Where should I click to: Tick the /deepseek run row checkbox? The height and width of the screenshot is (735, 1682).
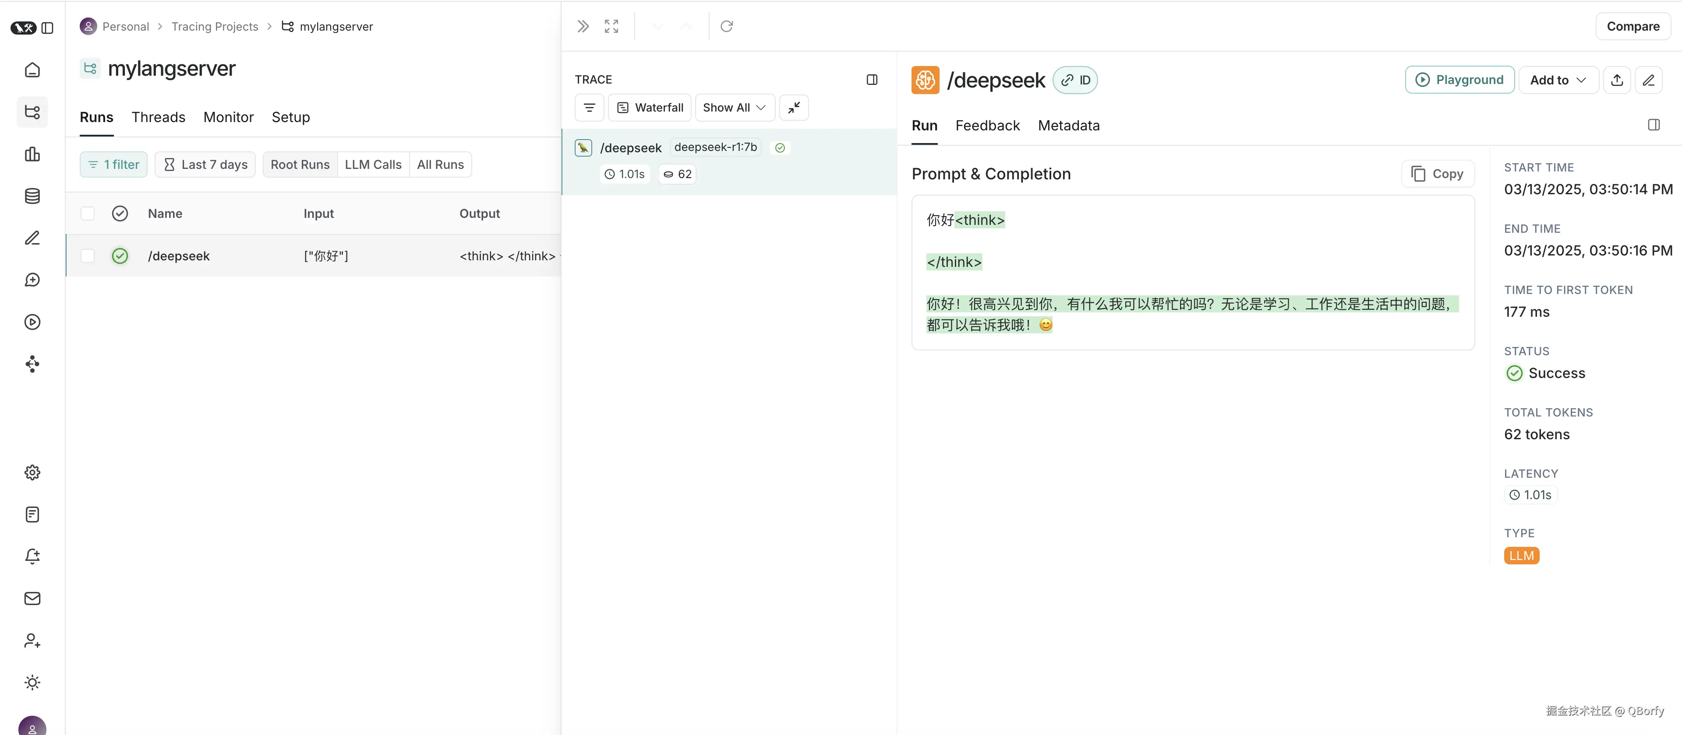point(88,256)
